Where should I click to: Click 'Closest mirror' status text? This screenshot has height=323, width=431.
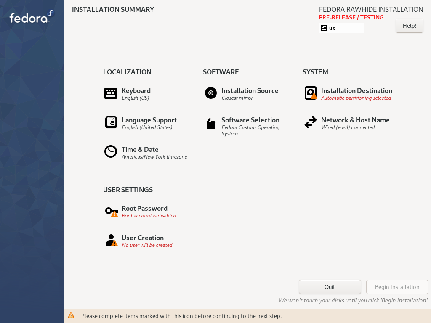pyautogui.click(x=237, y=98)
